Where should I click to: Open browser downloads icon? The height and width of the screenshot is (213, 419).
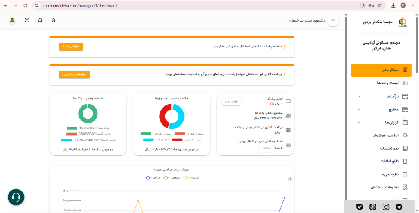click(393, 6)
